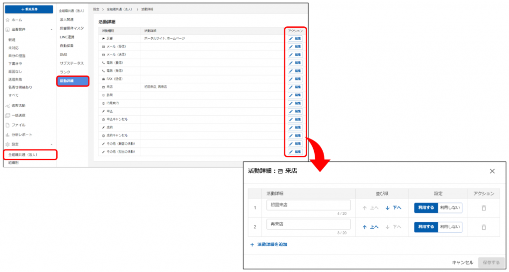Collapse the 追客案件 section chevron
The width and height of the screenshot is (509, 272).
[51, 29]
